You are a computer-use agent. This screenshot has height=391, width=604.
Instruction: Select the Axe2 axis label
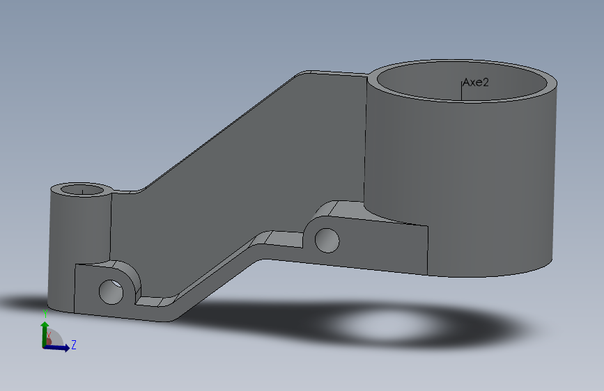[475, 82]
